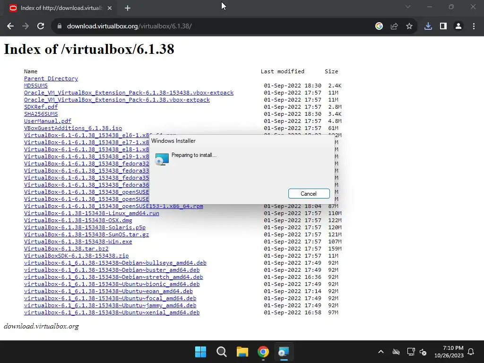Open Chrome's three-dot menu
This screenshot has height=363, width=484.
point(474,26)
